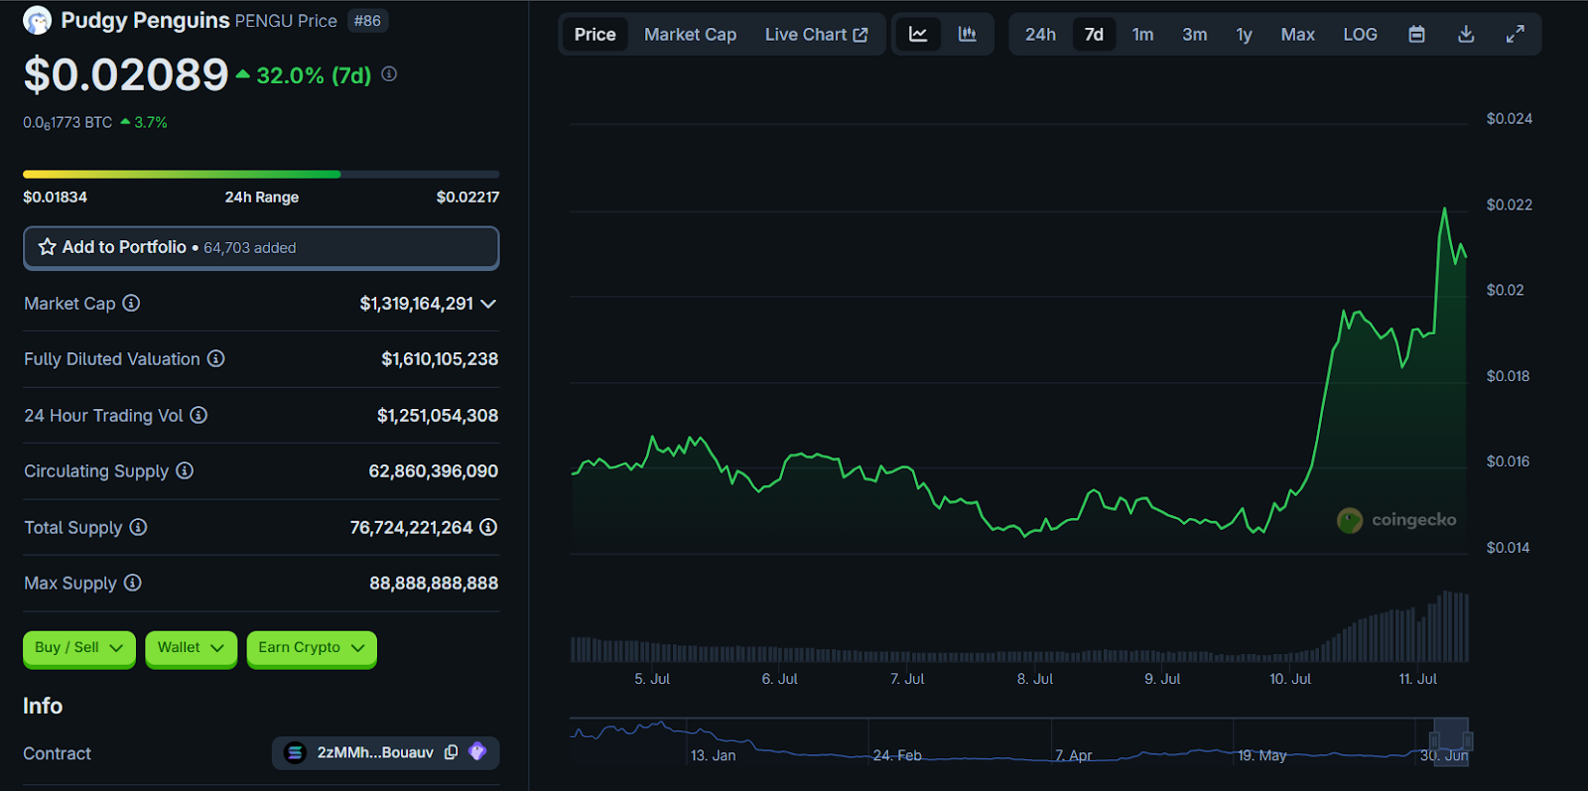Toggle LOG scale on the chart

(x=1360, y=34)
